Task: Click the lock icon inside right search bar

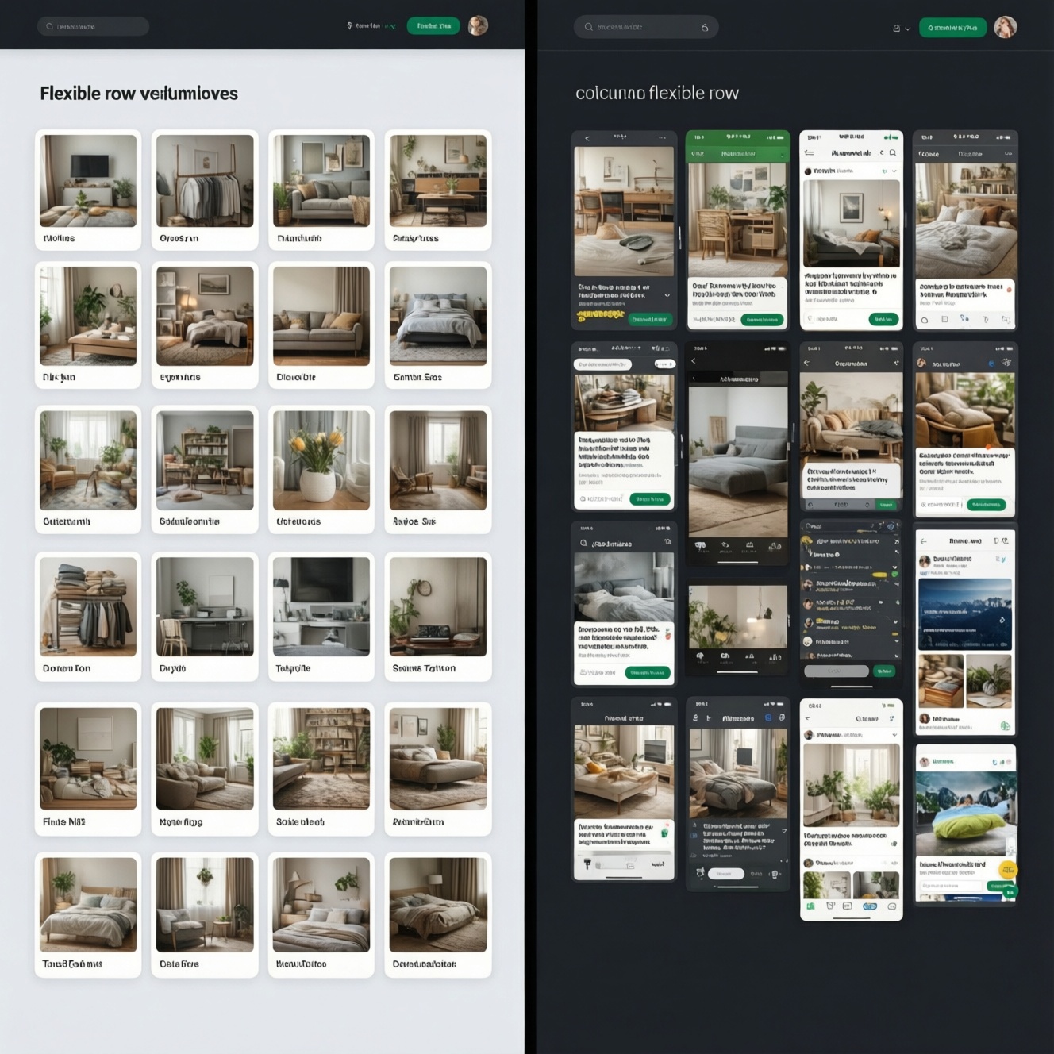Action: (705, 27)
